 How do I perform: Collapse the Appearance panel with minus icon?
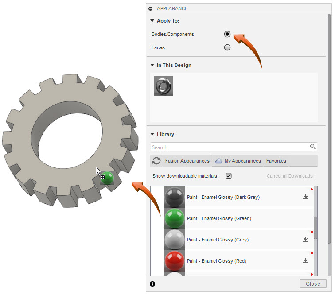151,8
